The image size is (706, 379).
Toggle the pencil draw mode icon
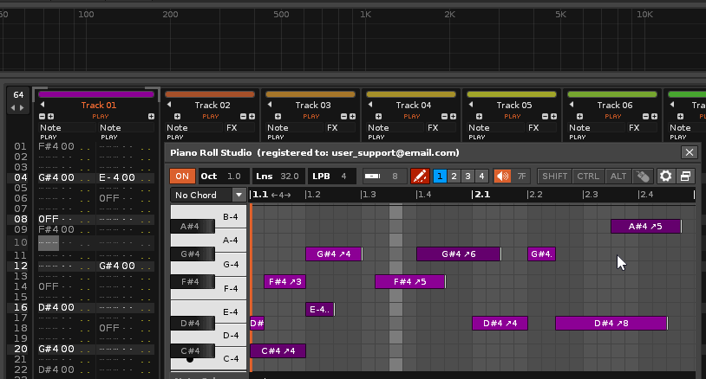tap(420, 176)
